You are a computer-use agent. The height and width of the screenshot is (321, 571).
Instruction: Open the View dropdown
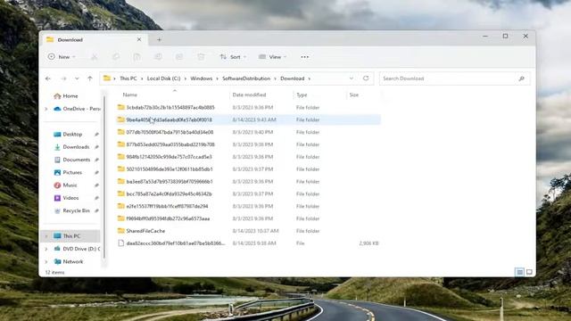[272, 57]
